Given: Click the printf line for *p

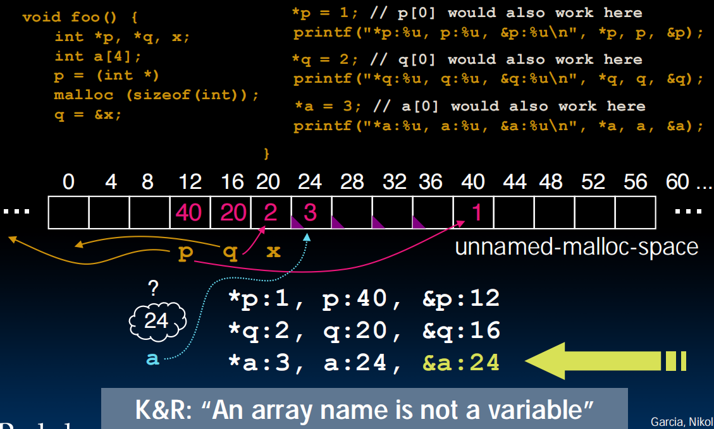Looking at the screenshot, I should tap(498, 33).
